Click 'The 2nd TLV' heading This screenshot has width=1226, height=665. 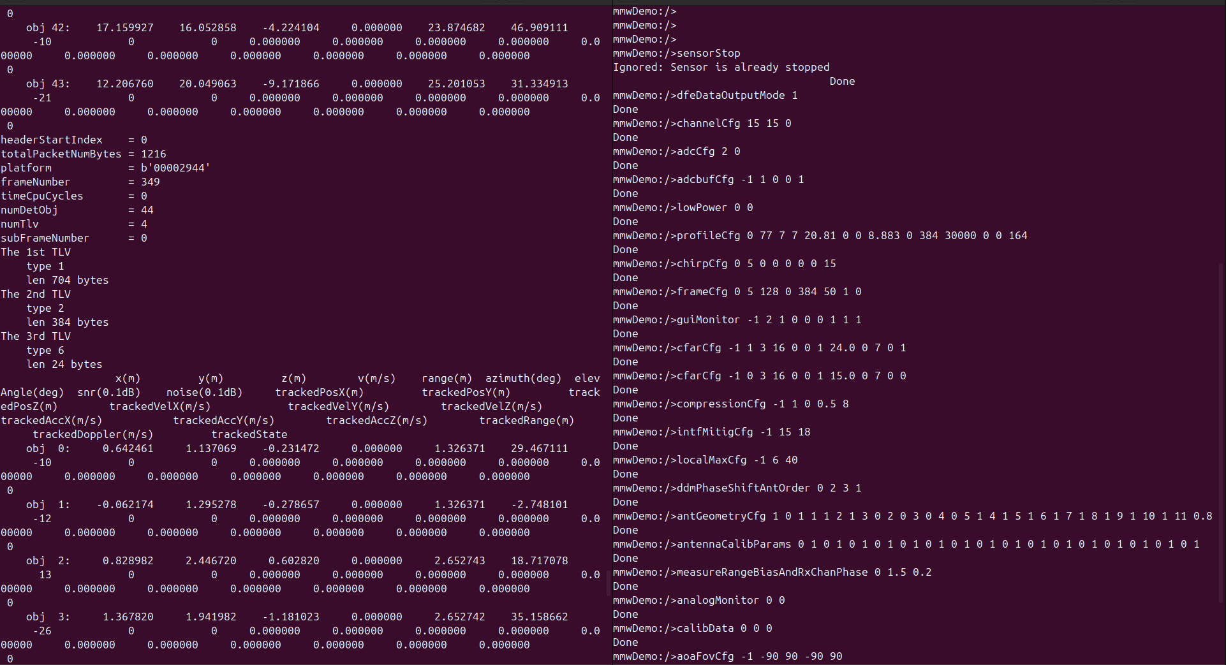pos(36,295)
